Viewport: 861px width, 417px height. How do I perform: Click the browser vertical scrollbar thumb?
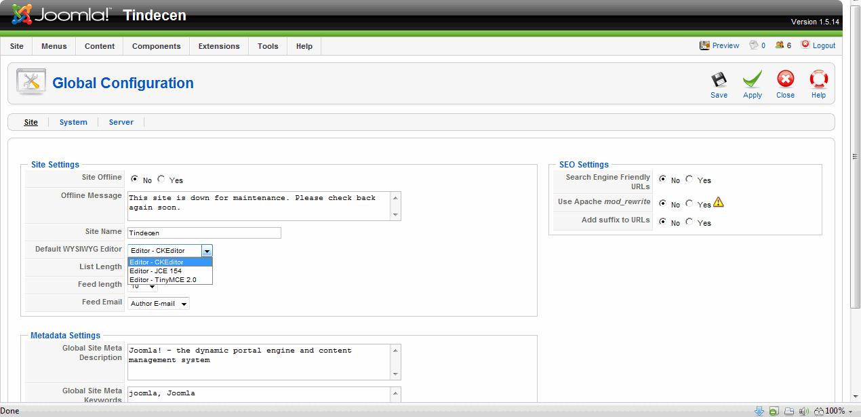855,157
